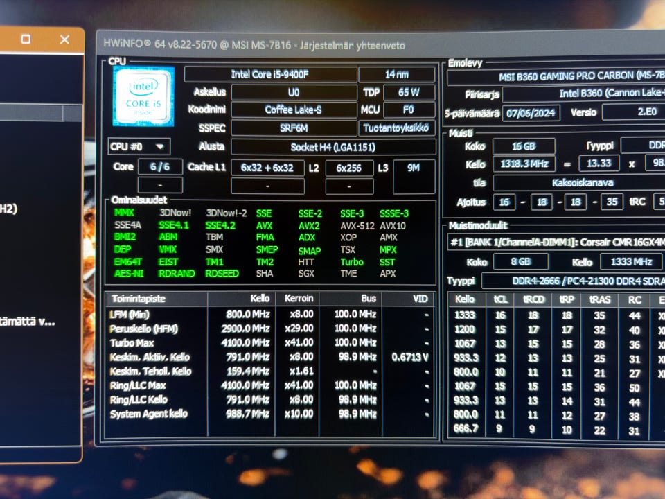The height and width of the screenshot is (499, 665).
Task: Click the SRF6M SSPEC value
Action: coord(294,128)
